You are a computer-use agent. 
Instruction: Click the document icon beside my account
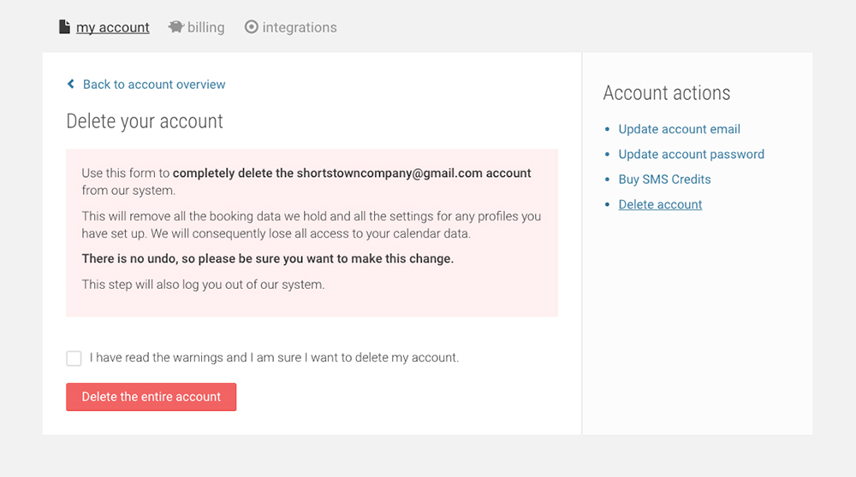point(64,27)
